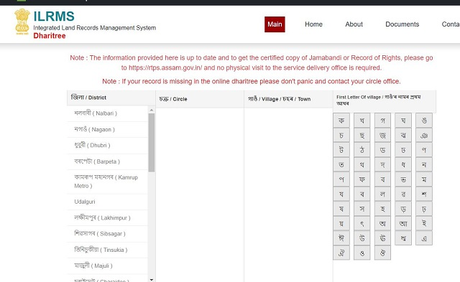
Task: Choose first letter ছ
Action: click(362, 136)
